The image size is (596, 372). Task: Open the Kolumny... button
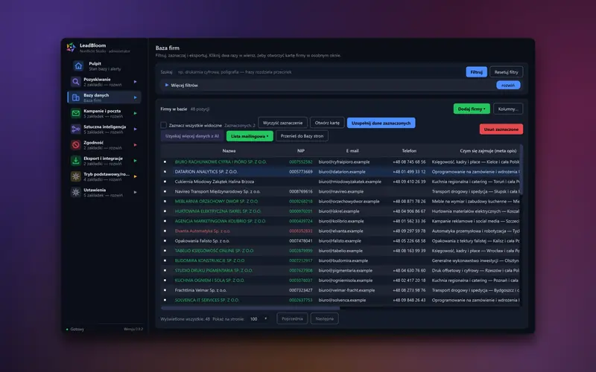tap(508, 109)
